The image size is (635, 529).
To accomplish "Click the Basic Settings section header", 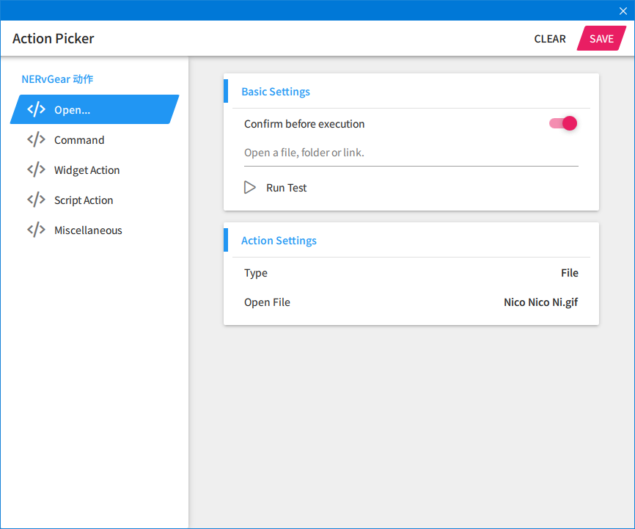I will pos(276,92).
